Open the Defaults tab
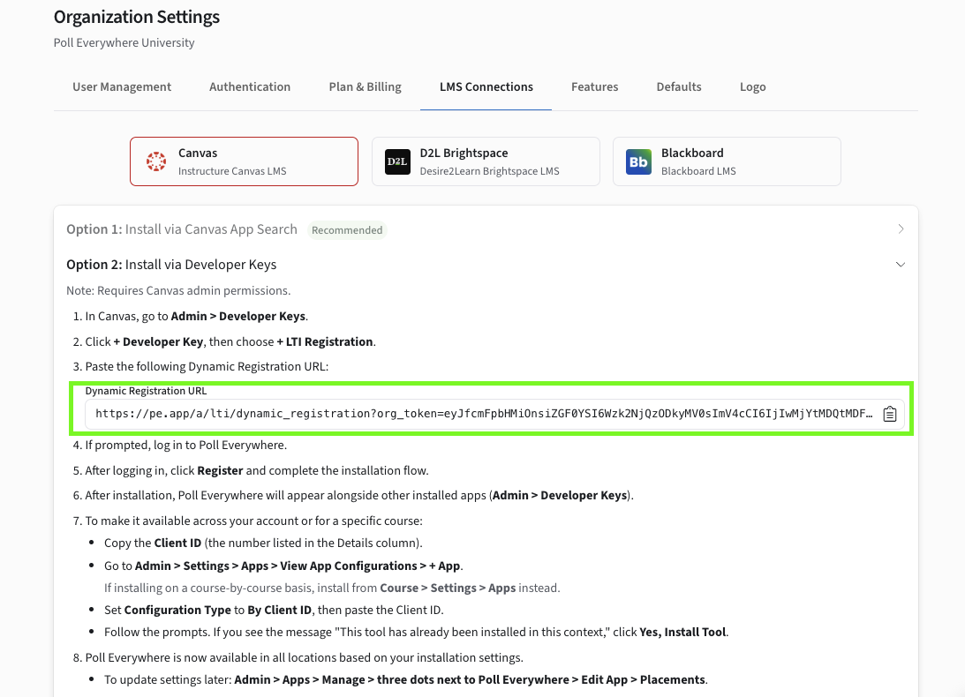Viewport: 965px width, 697px height. 679,86
